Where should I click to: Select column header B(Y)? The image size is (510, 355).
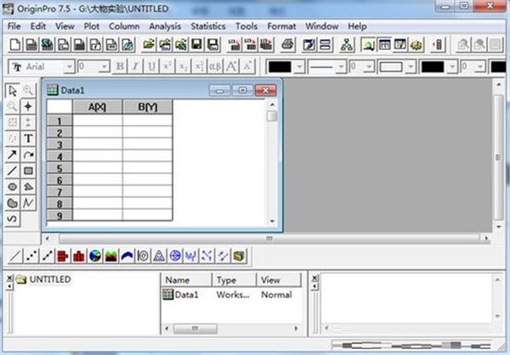148,107
